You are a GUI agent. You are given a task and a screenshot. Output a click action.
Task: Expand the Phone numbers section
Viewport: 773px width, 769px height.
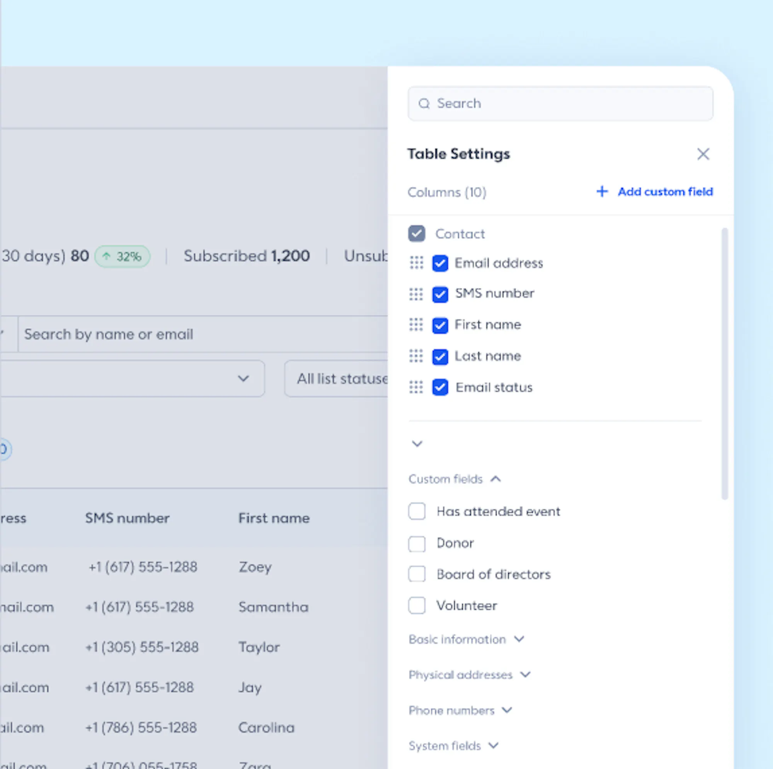(507, 710)
